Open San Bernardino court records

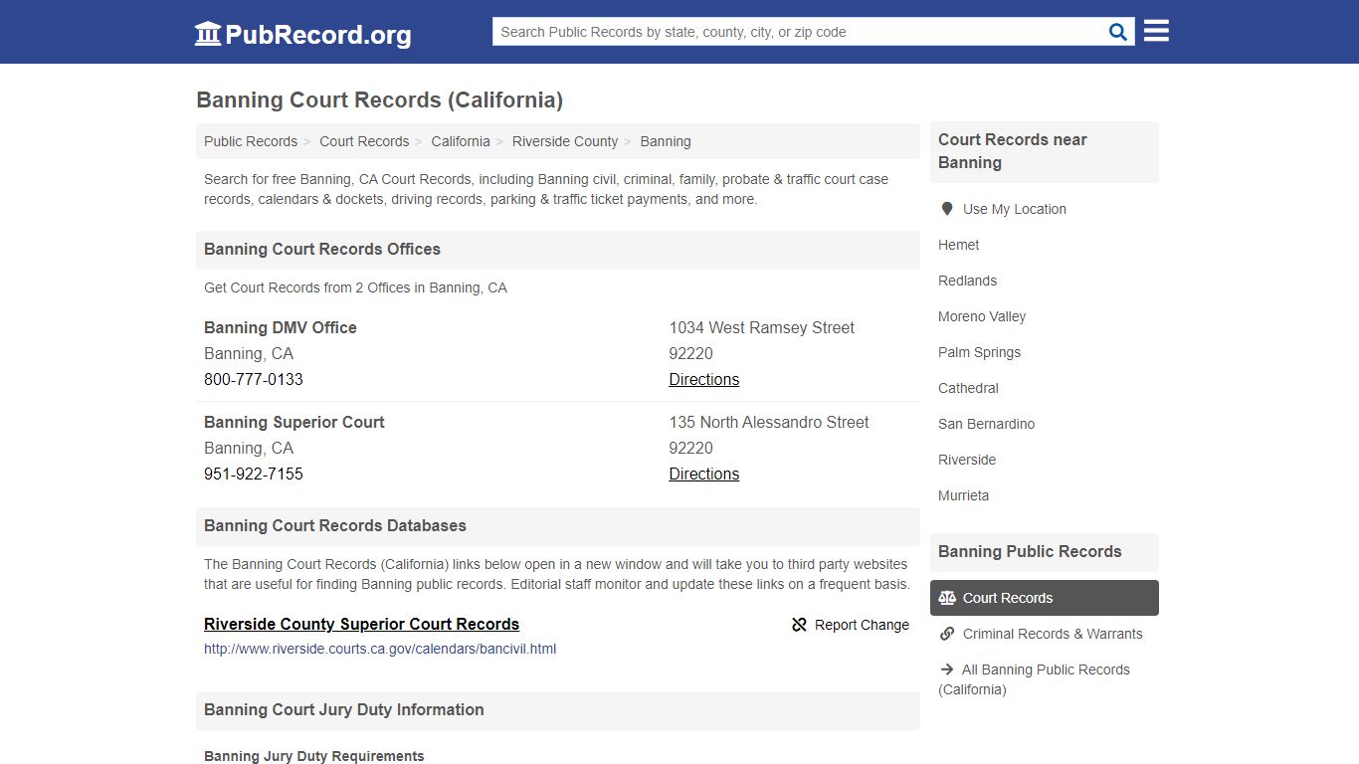(987, 424)
